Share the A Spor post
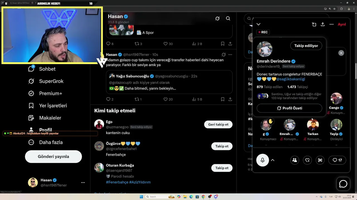357x200 pixels. pos(230,44)
